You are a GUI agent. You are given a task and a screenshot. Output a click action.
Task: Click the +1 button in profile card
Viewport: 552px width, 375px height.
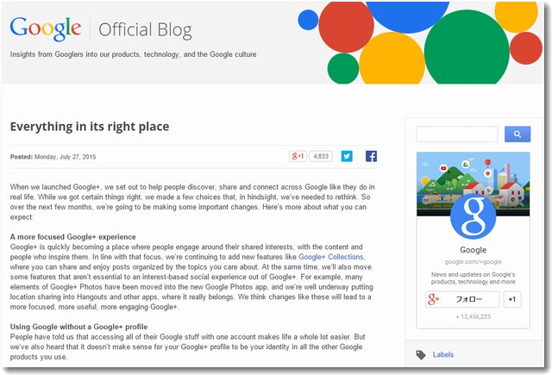coord(512,299)
